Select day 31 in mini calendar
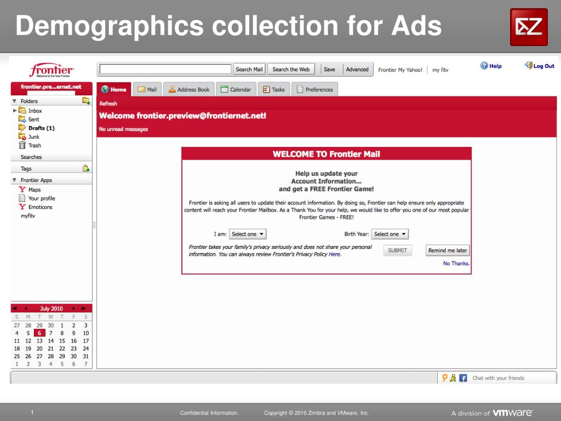The height and width of the screenshot is (421, 561). 85,356
